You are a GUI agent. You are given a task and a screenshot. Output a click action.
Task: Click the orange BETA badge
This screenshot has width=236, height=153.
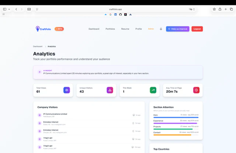point(59,29)
